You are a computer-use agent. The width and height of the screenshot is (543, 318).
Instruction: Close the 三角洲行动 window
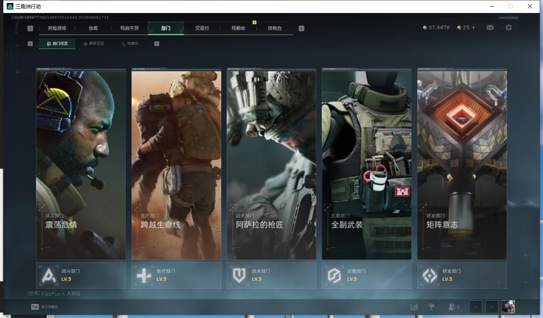click(x=530, y=6)
